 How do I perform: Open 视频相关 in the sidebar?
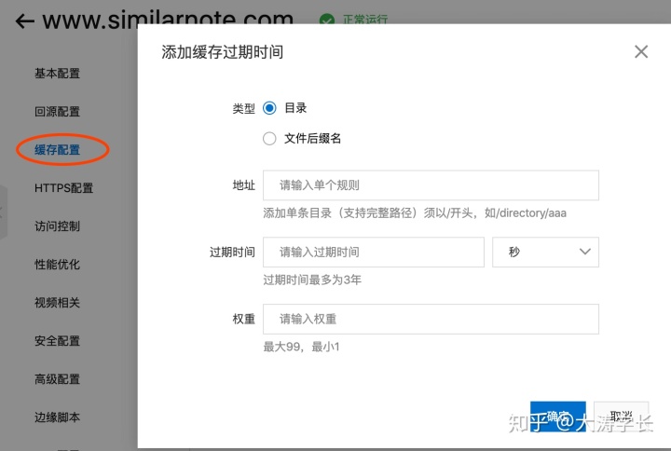(x=58, y=303)
